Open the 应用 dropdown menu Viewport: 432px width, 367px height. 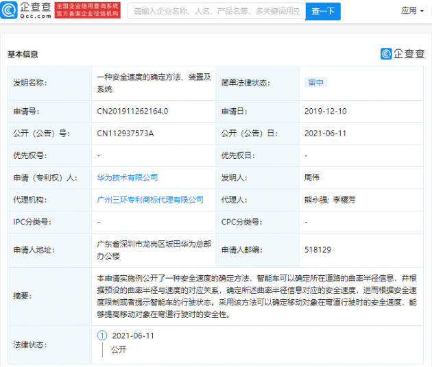412,11
